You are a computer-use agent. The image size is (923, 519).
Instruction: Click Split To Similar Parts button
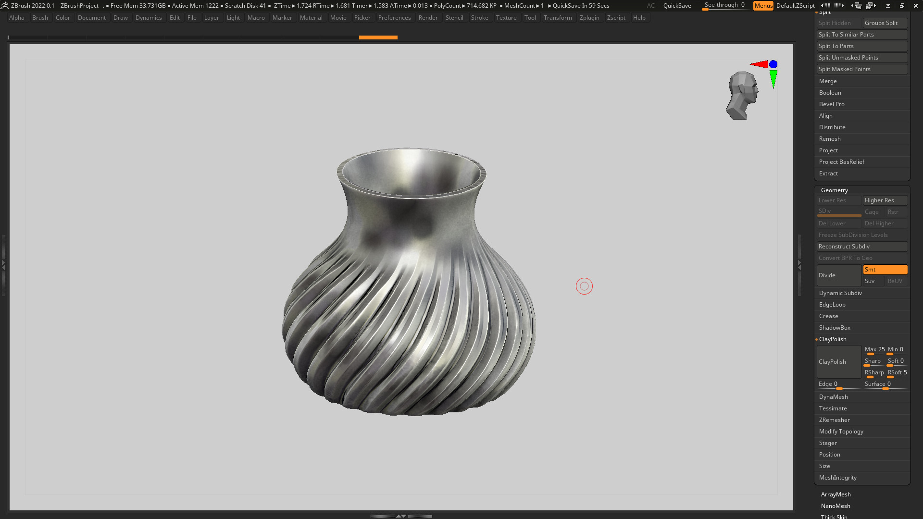coord(862,35)
